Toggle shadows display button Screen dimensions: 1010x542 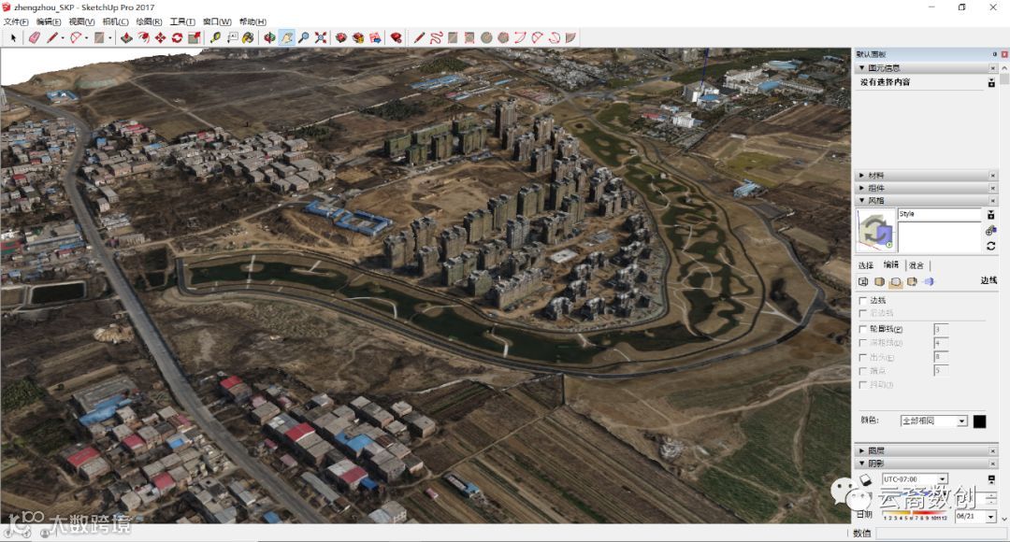[865, 479]
